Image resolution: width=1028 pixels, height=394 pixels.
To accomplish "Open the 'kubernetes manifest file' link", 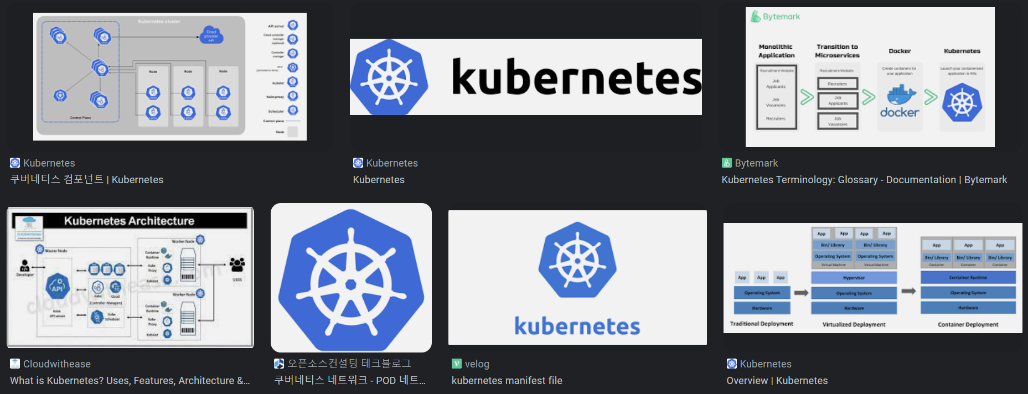I will click(507, 381).
